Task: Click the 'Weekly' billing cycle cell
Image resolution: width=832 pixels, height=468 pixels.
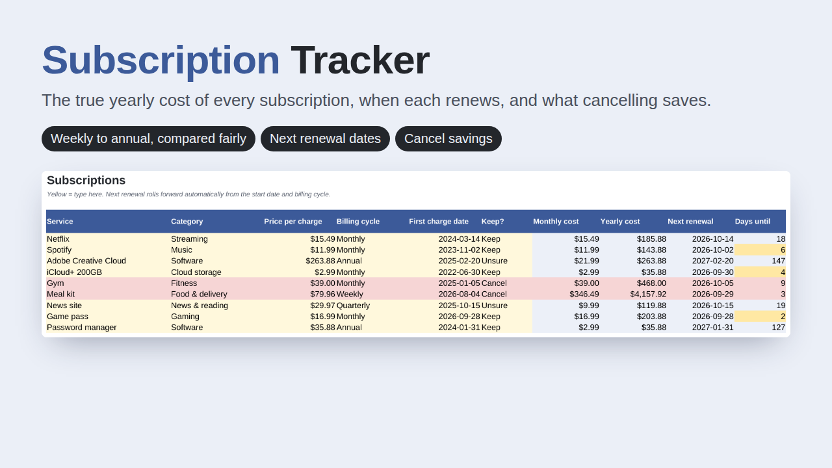Action: coord(372,294)
